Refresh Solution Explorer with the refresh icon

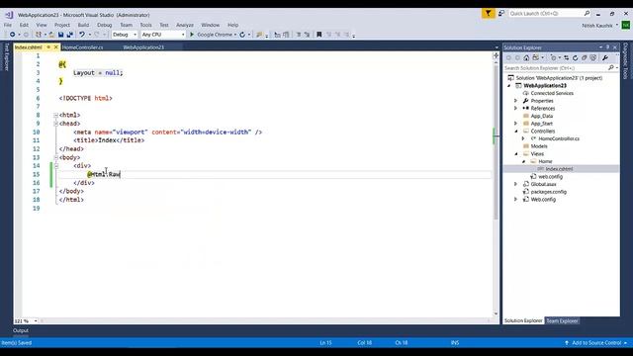(x=576, y=57)
